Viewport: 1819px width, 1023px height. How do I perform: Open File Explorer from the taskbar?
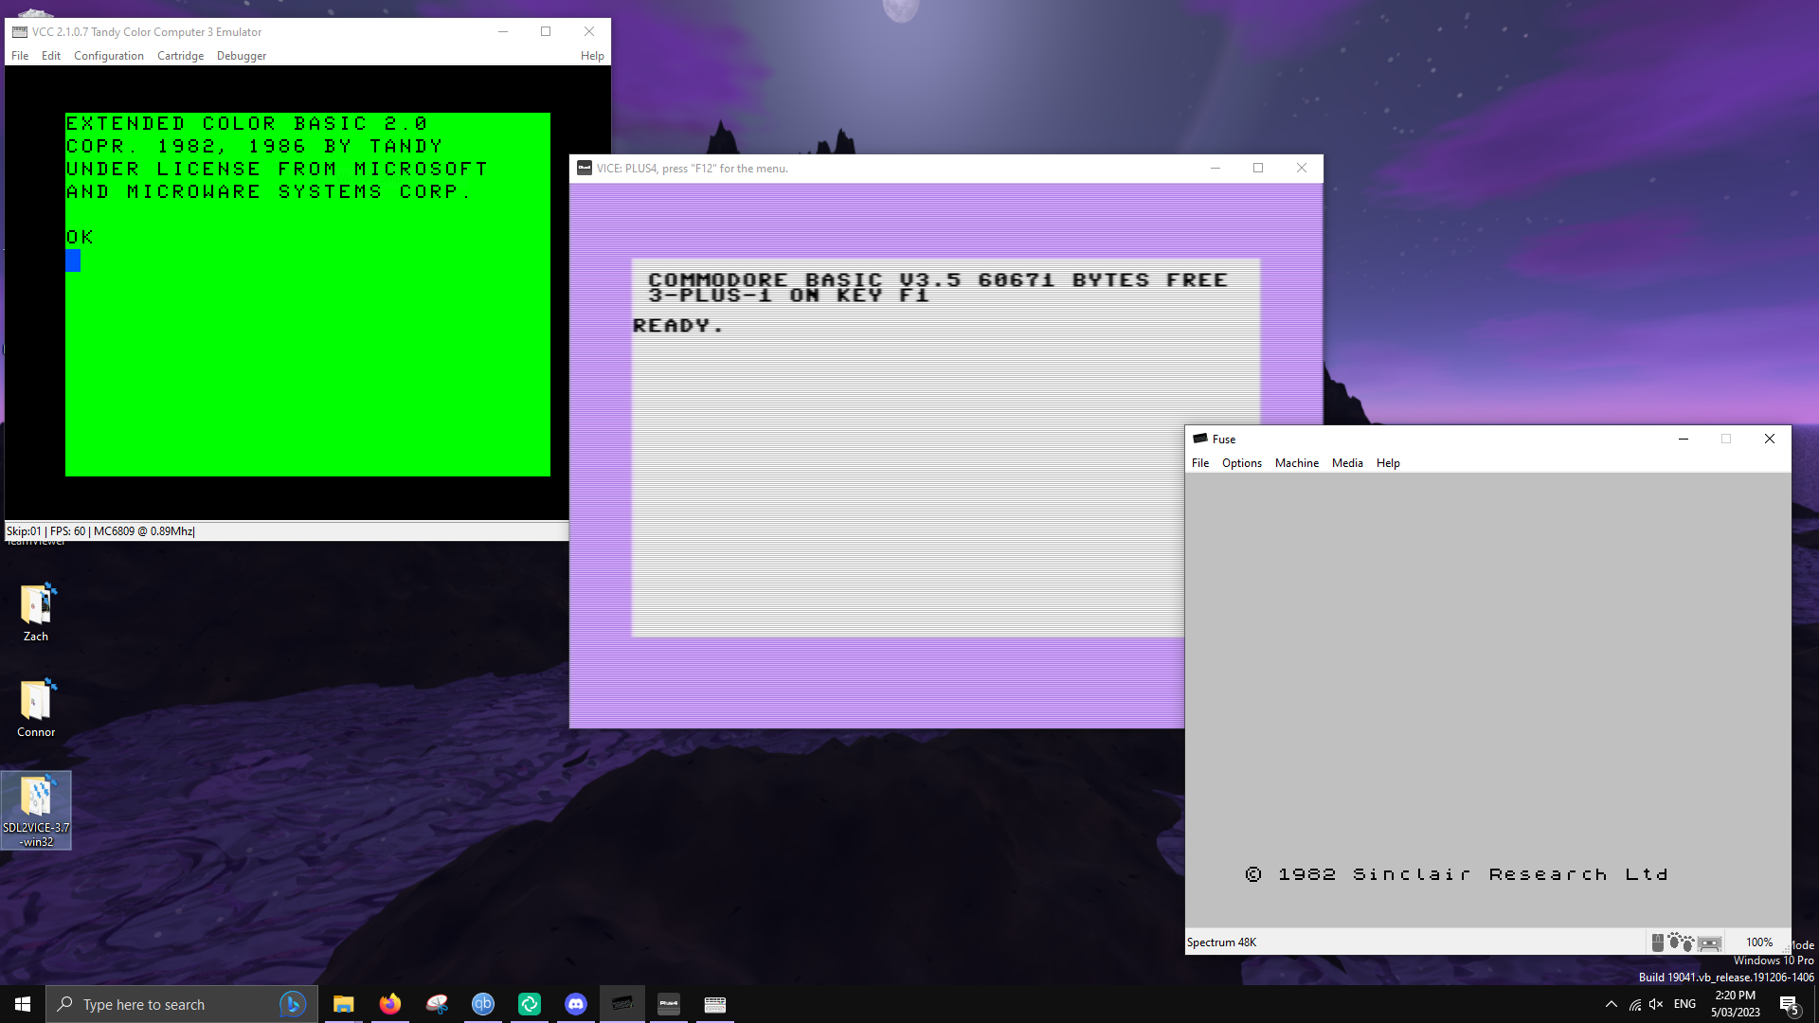point(343,1004)
